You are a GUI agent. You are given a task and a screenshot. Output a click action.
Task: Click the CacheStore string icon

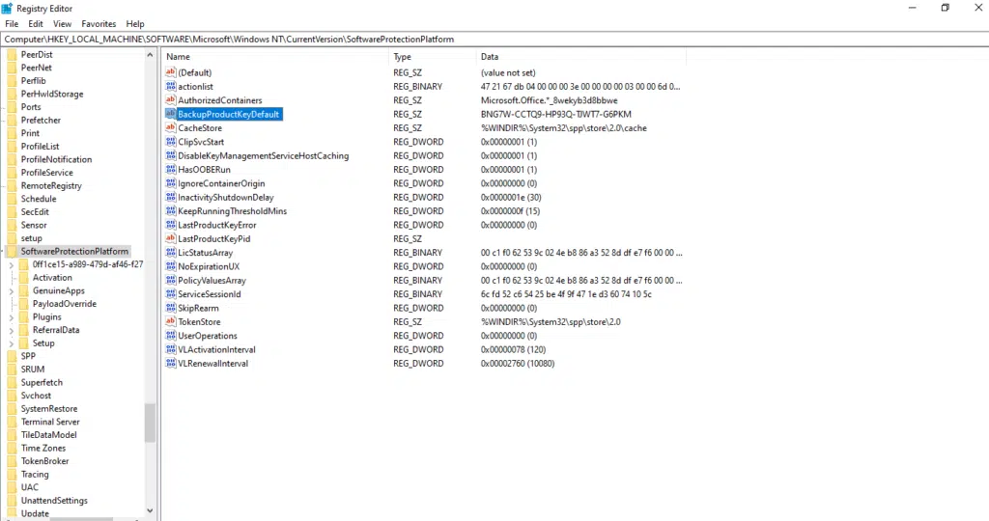(x=170, y=128)
